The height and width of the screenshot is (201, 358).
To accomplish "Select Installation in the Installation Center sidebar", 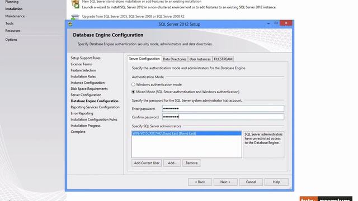I will click(x=14, y=9).
